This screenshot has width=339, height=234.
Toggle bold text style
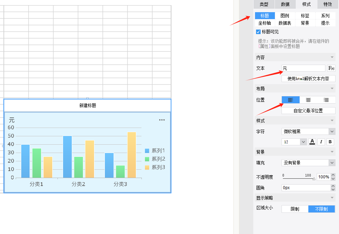[x=330, y=142]
